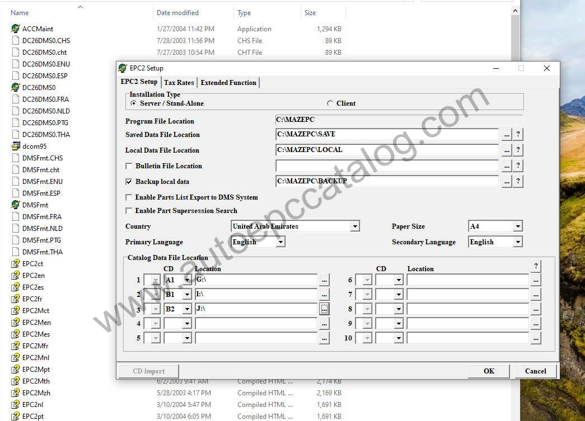Edit the Local Data File Location field
Screen dimensions: 585x421
(387, 150)
